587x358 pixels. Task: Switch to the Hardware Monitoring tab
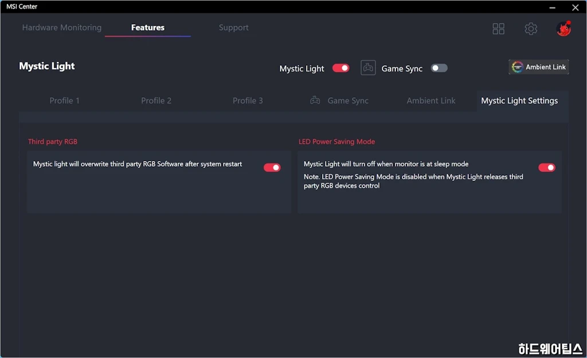(x=62, y=27)
